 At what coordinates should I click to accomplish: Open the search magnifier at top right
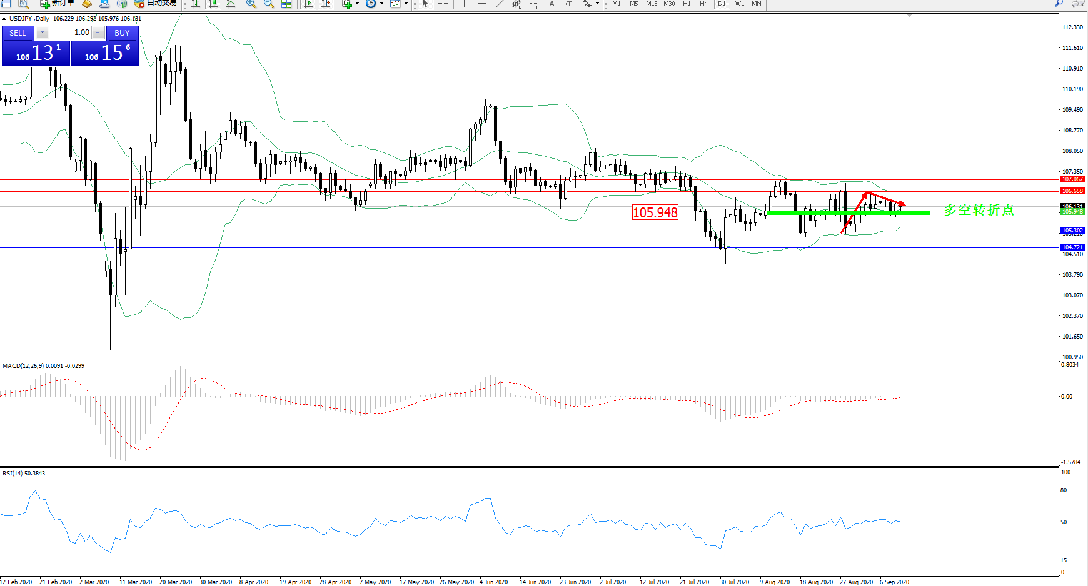(1059, 4)
